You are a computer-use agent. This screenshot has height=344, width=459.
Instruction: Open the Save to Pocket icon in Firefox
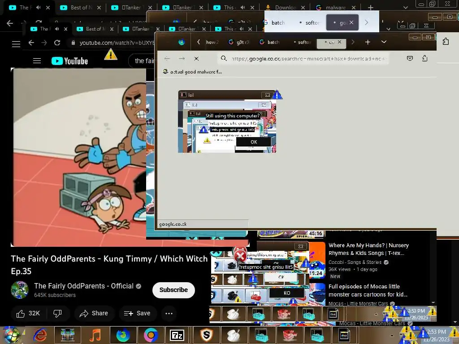[x=410, y=58]
